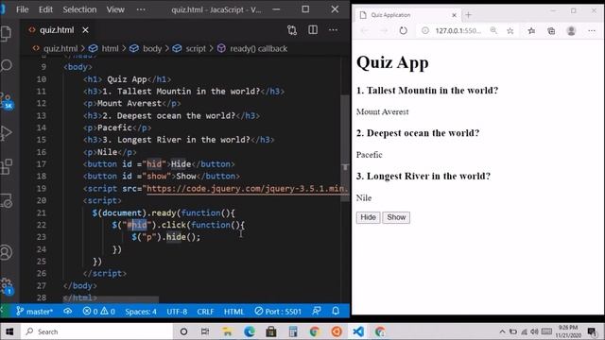
Task: Open the Accounts icon in the activity bar
Action: click(6, 252)
